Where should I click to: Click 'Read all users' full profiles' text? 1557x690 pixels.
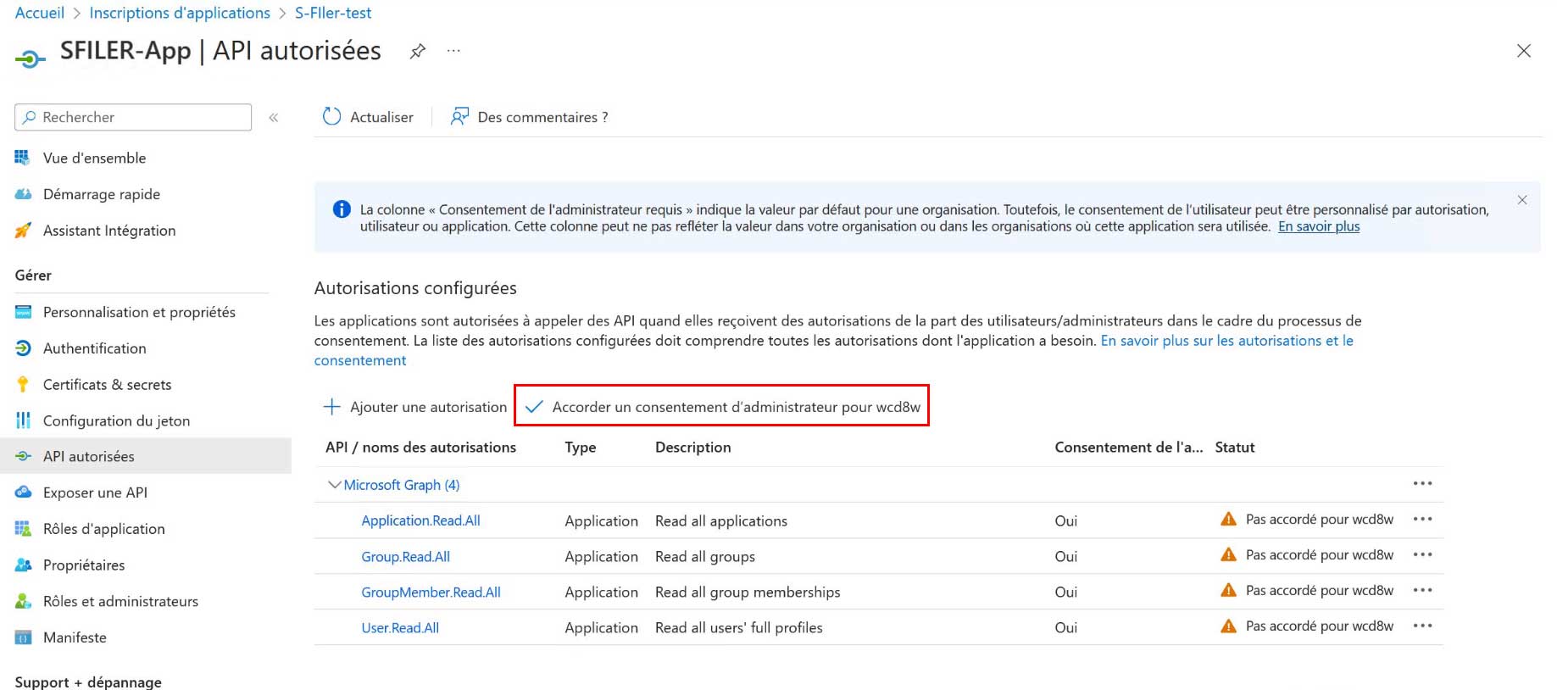point(739,628)
